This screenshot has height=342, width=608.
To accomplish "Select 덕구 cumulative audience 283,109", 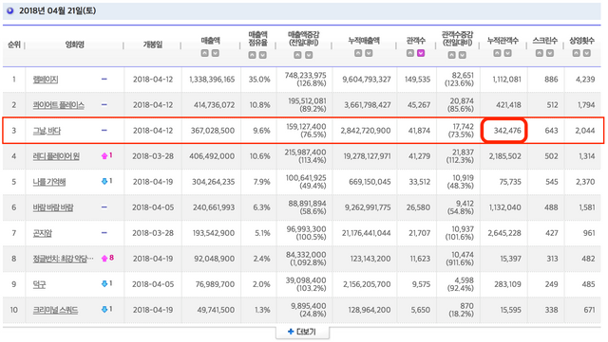I will pyautogui.click(x=507, y=284).
